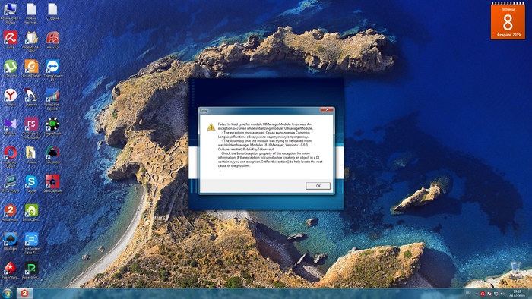The width and height of the screenshot is (532, 299).
Task: Click the Action Center flag tray icon
Action: click(489, 294)
